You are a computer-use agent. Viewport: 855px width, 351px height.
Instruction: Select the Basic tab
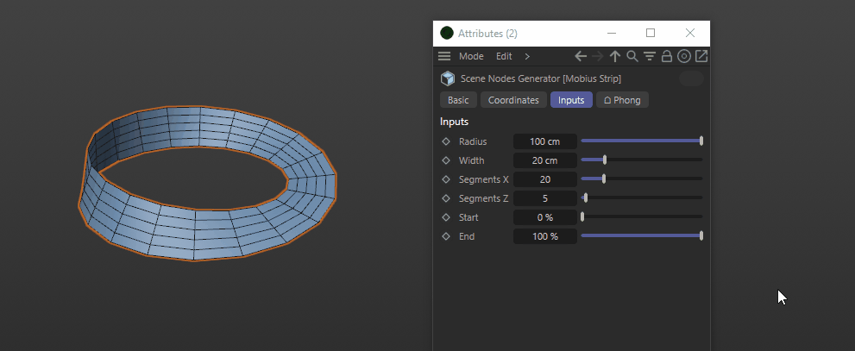(x=458, y=100)
